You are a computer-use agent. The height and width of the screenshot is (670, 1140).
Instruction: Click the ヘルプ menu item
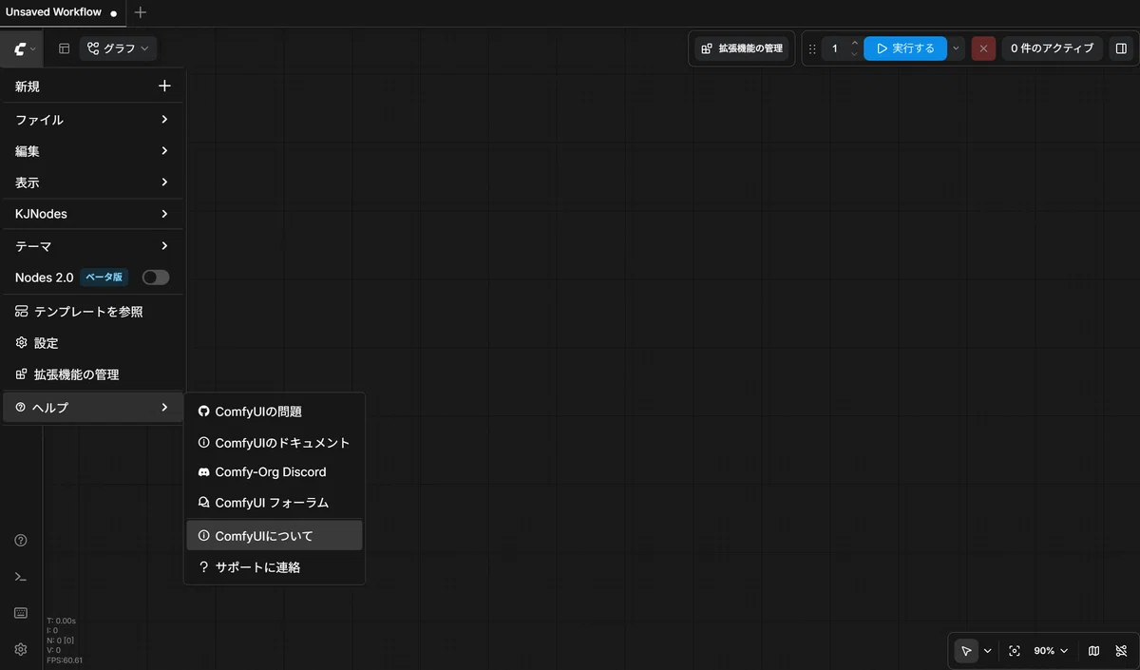pyautogui.click(x=93, y=408)
